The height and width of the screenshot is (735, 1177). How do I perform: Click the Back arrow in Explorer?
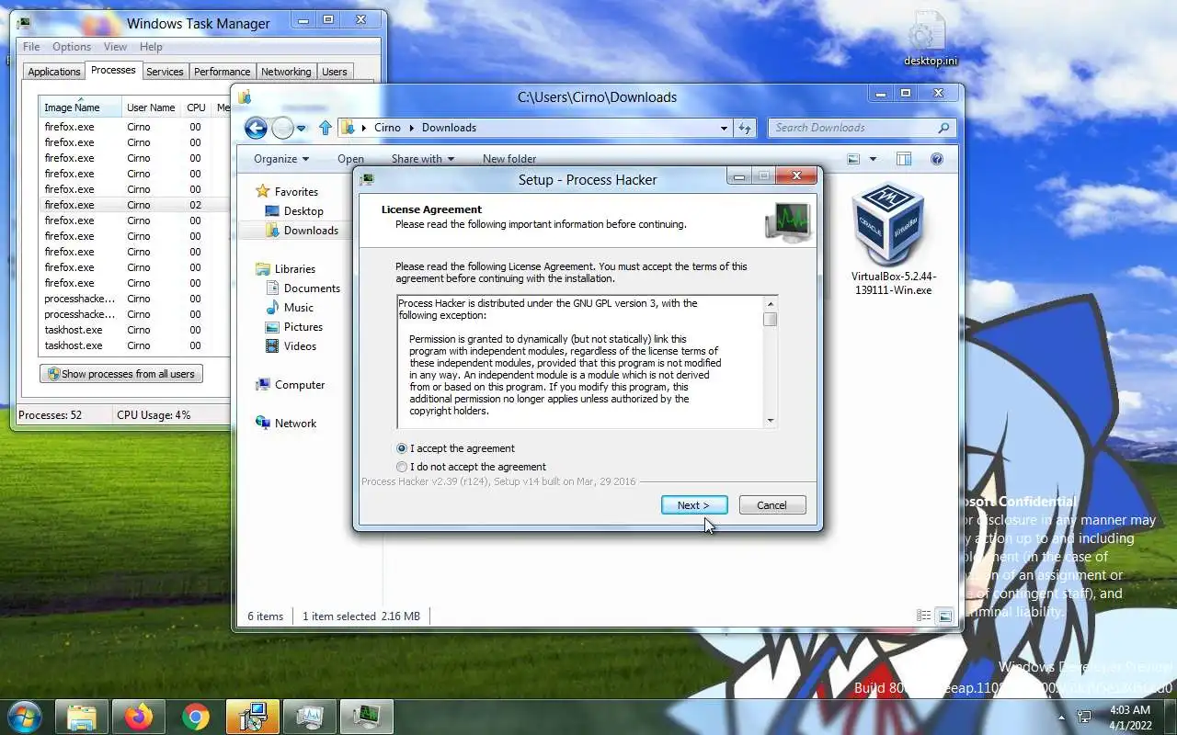tap(256, 128)
